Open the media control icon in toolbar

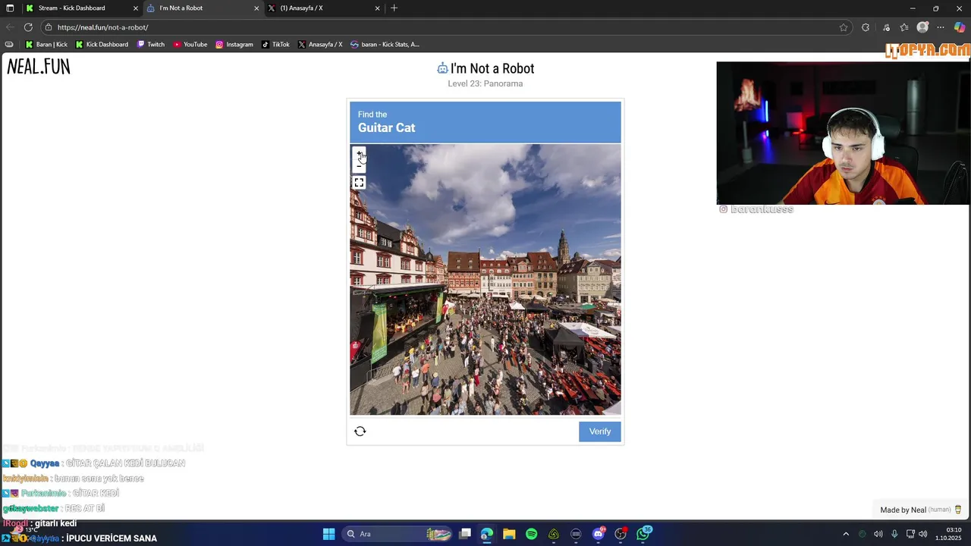click(886, 27)
